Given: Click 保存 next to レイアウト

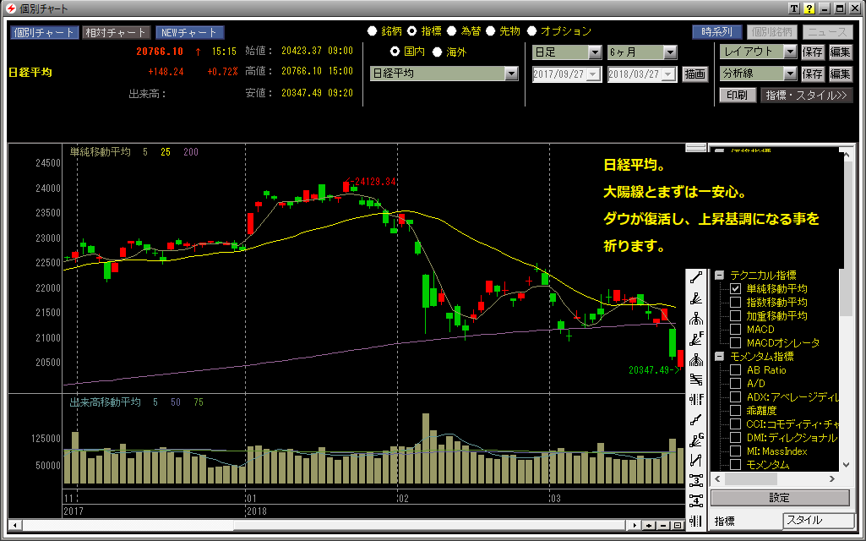Looking at the screenshot, I should [813, 52].
